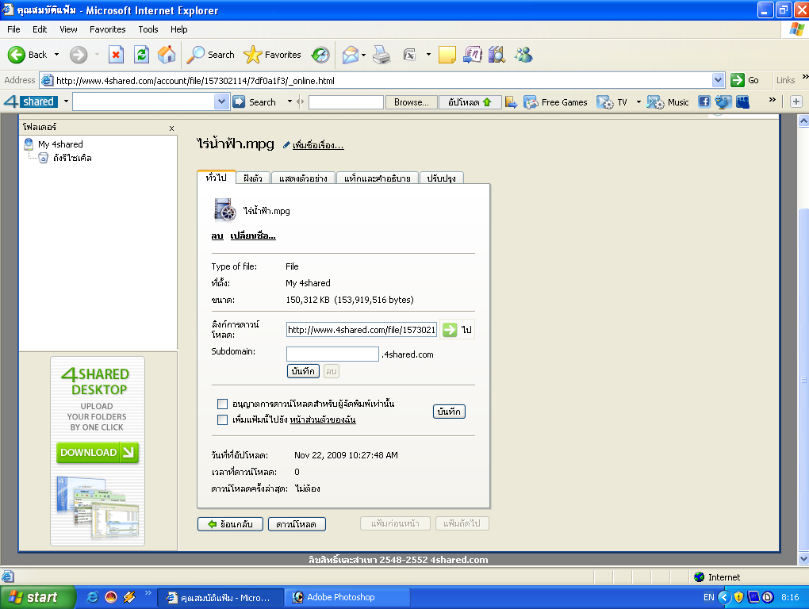Click the 4shared toolbar logo
Screen dimensions: 809x609
[x=30, y=101]
